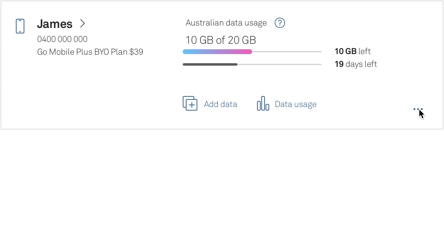This screenshot has width=444, height=241.
Task: Click the phone number 0400 000 000
Action: pos(62,39)
